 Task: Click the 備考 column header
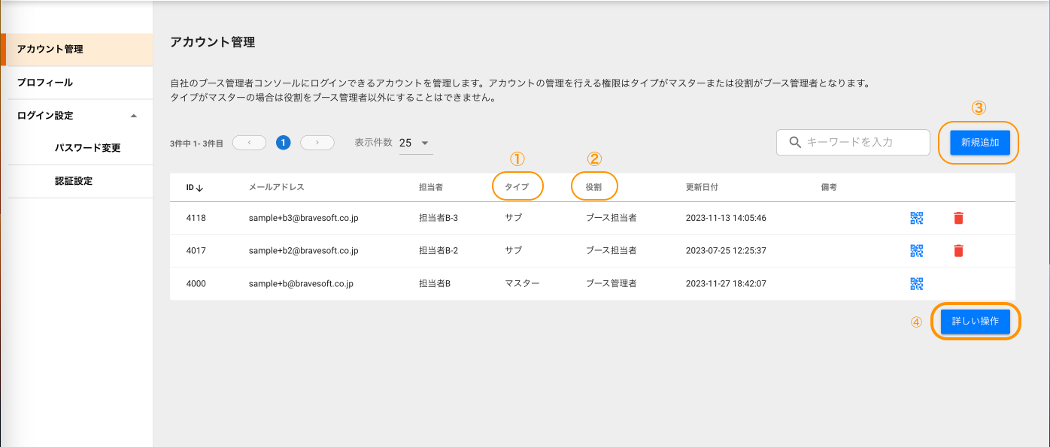pyautogui.click(x=829, y=188)
